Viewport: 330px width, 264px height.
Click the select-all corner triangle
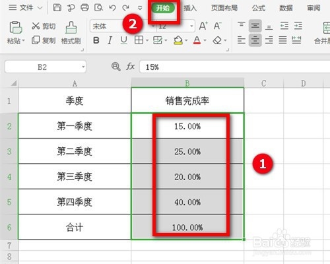point(14,83)
